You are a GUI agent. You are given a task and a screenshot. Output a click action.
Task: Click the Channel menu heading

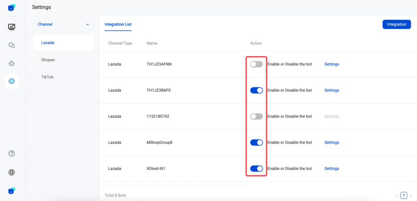(x=45, y=24)
